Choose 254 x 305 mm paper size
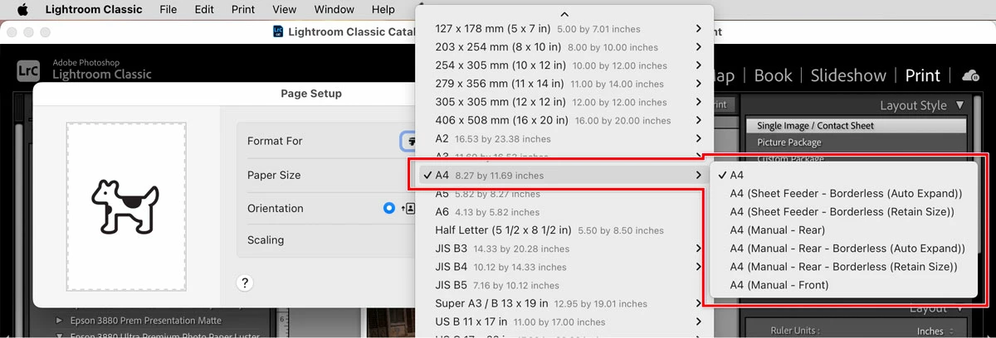The width and height of the screenshot is (996, 338). (x=565, y=65)
